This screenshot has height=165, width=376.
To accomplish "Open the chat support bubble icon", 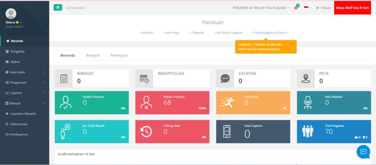I will [x=363, y=152].
